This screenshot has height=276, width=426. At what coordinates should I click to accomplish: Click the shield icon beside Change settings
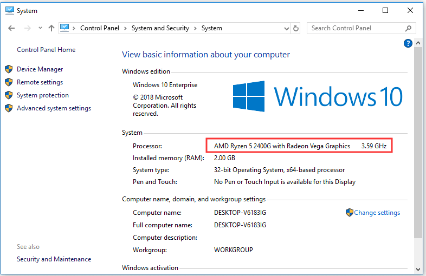tap(350, 213)
